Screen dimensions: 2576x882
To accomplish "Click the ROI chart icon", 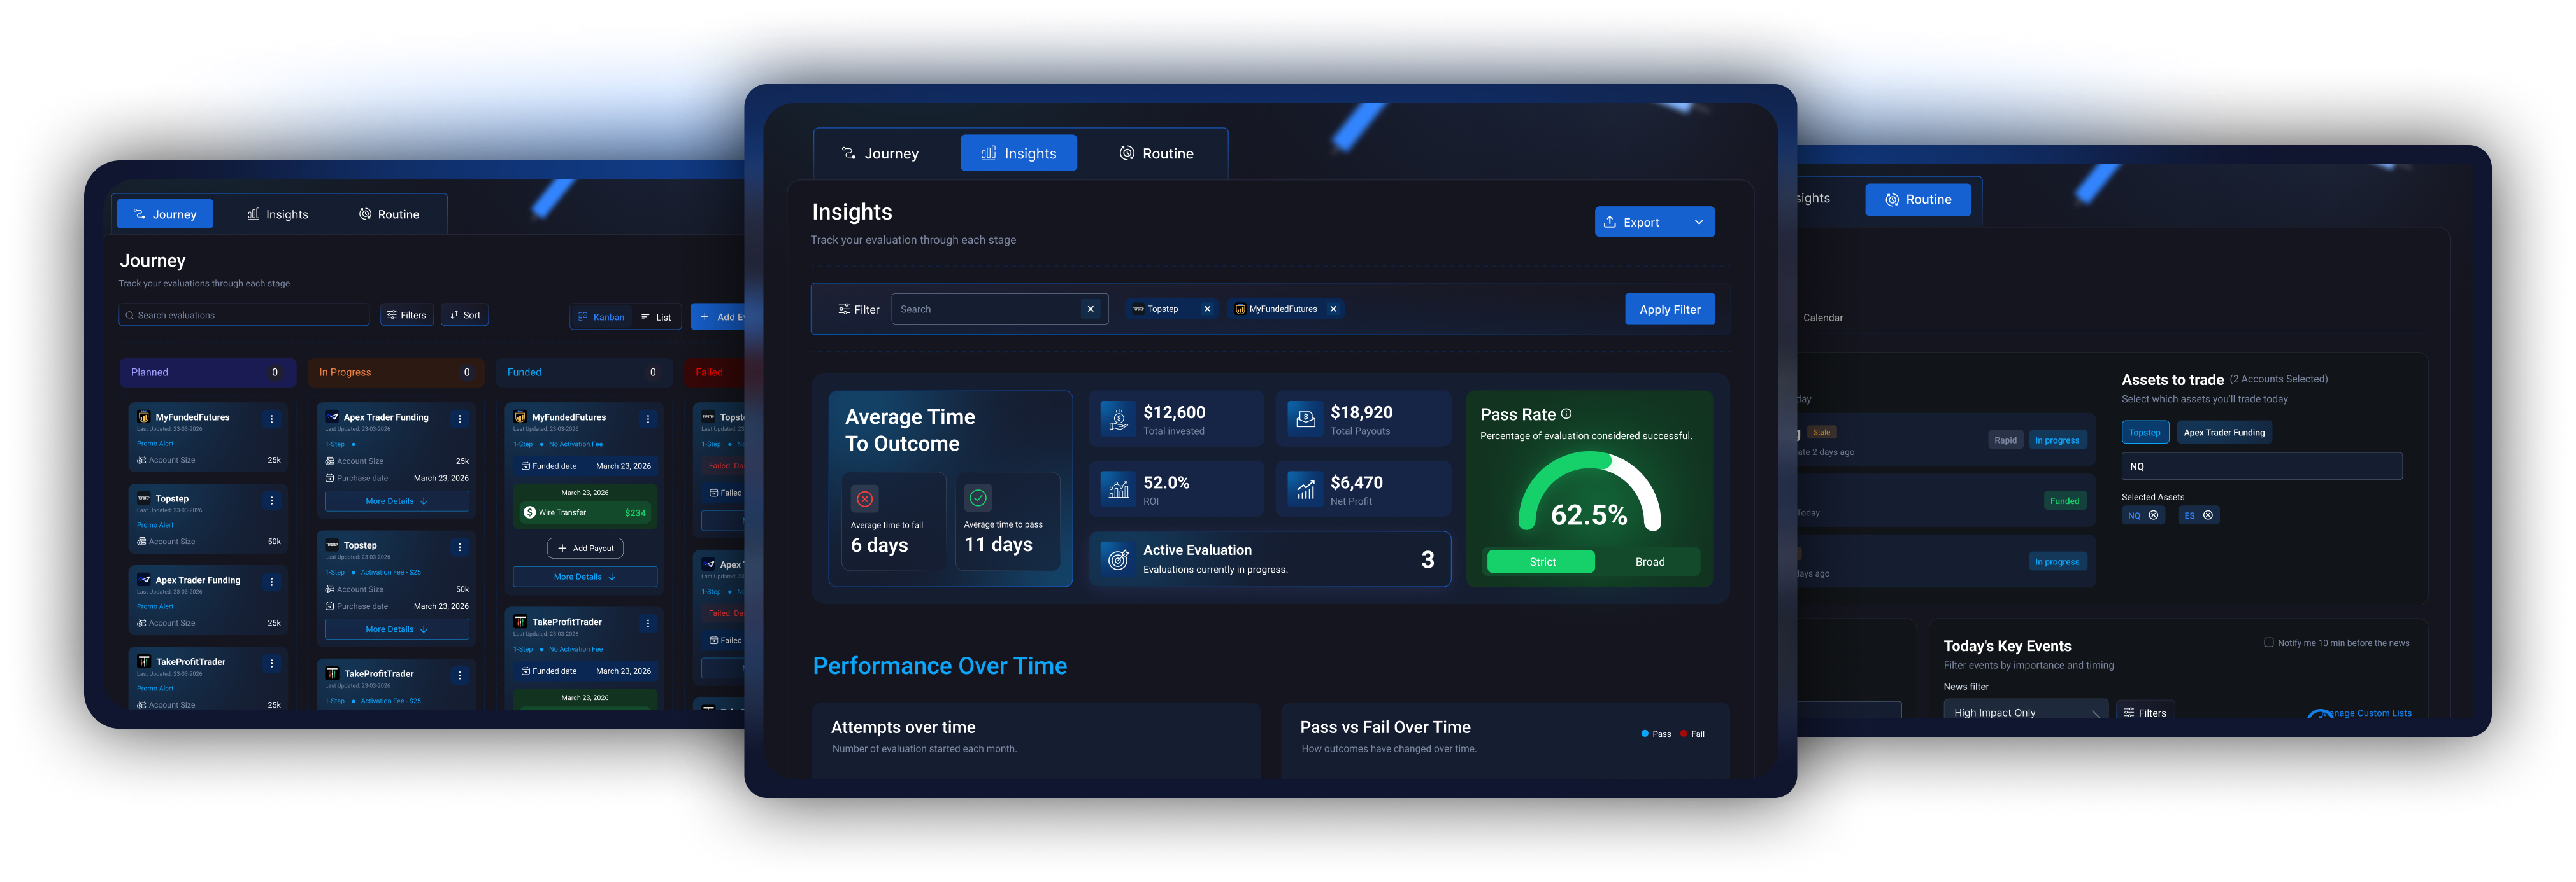I will (x=1118, y=489).
